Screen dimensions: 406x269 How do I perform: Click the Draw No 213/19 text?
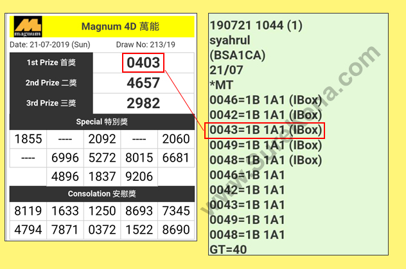tap(145, 45)
